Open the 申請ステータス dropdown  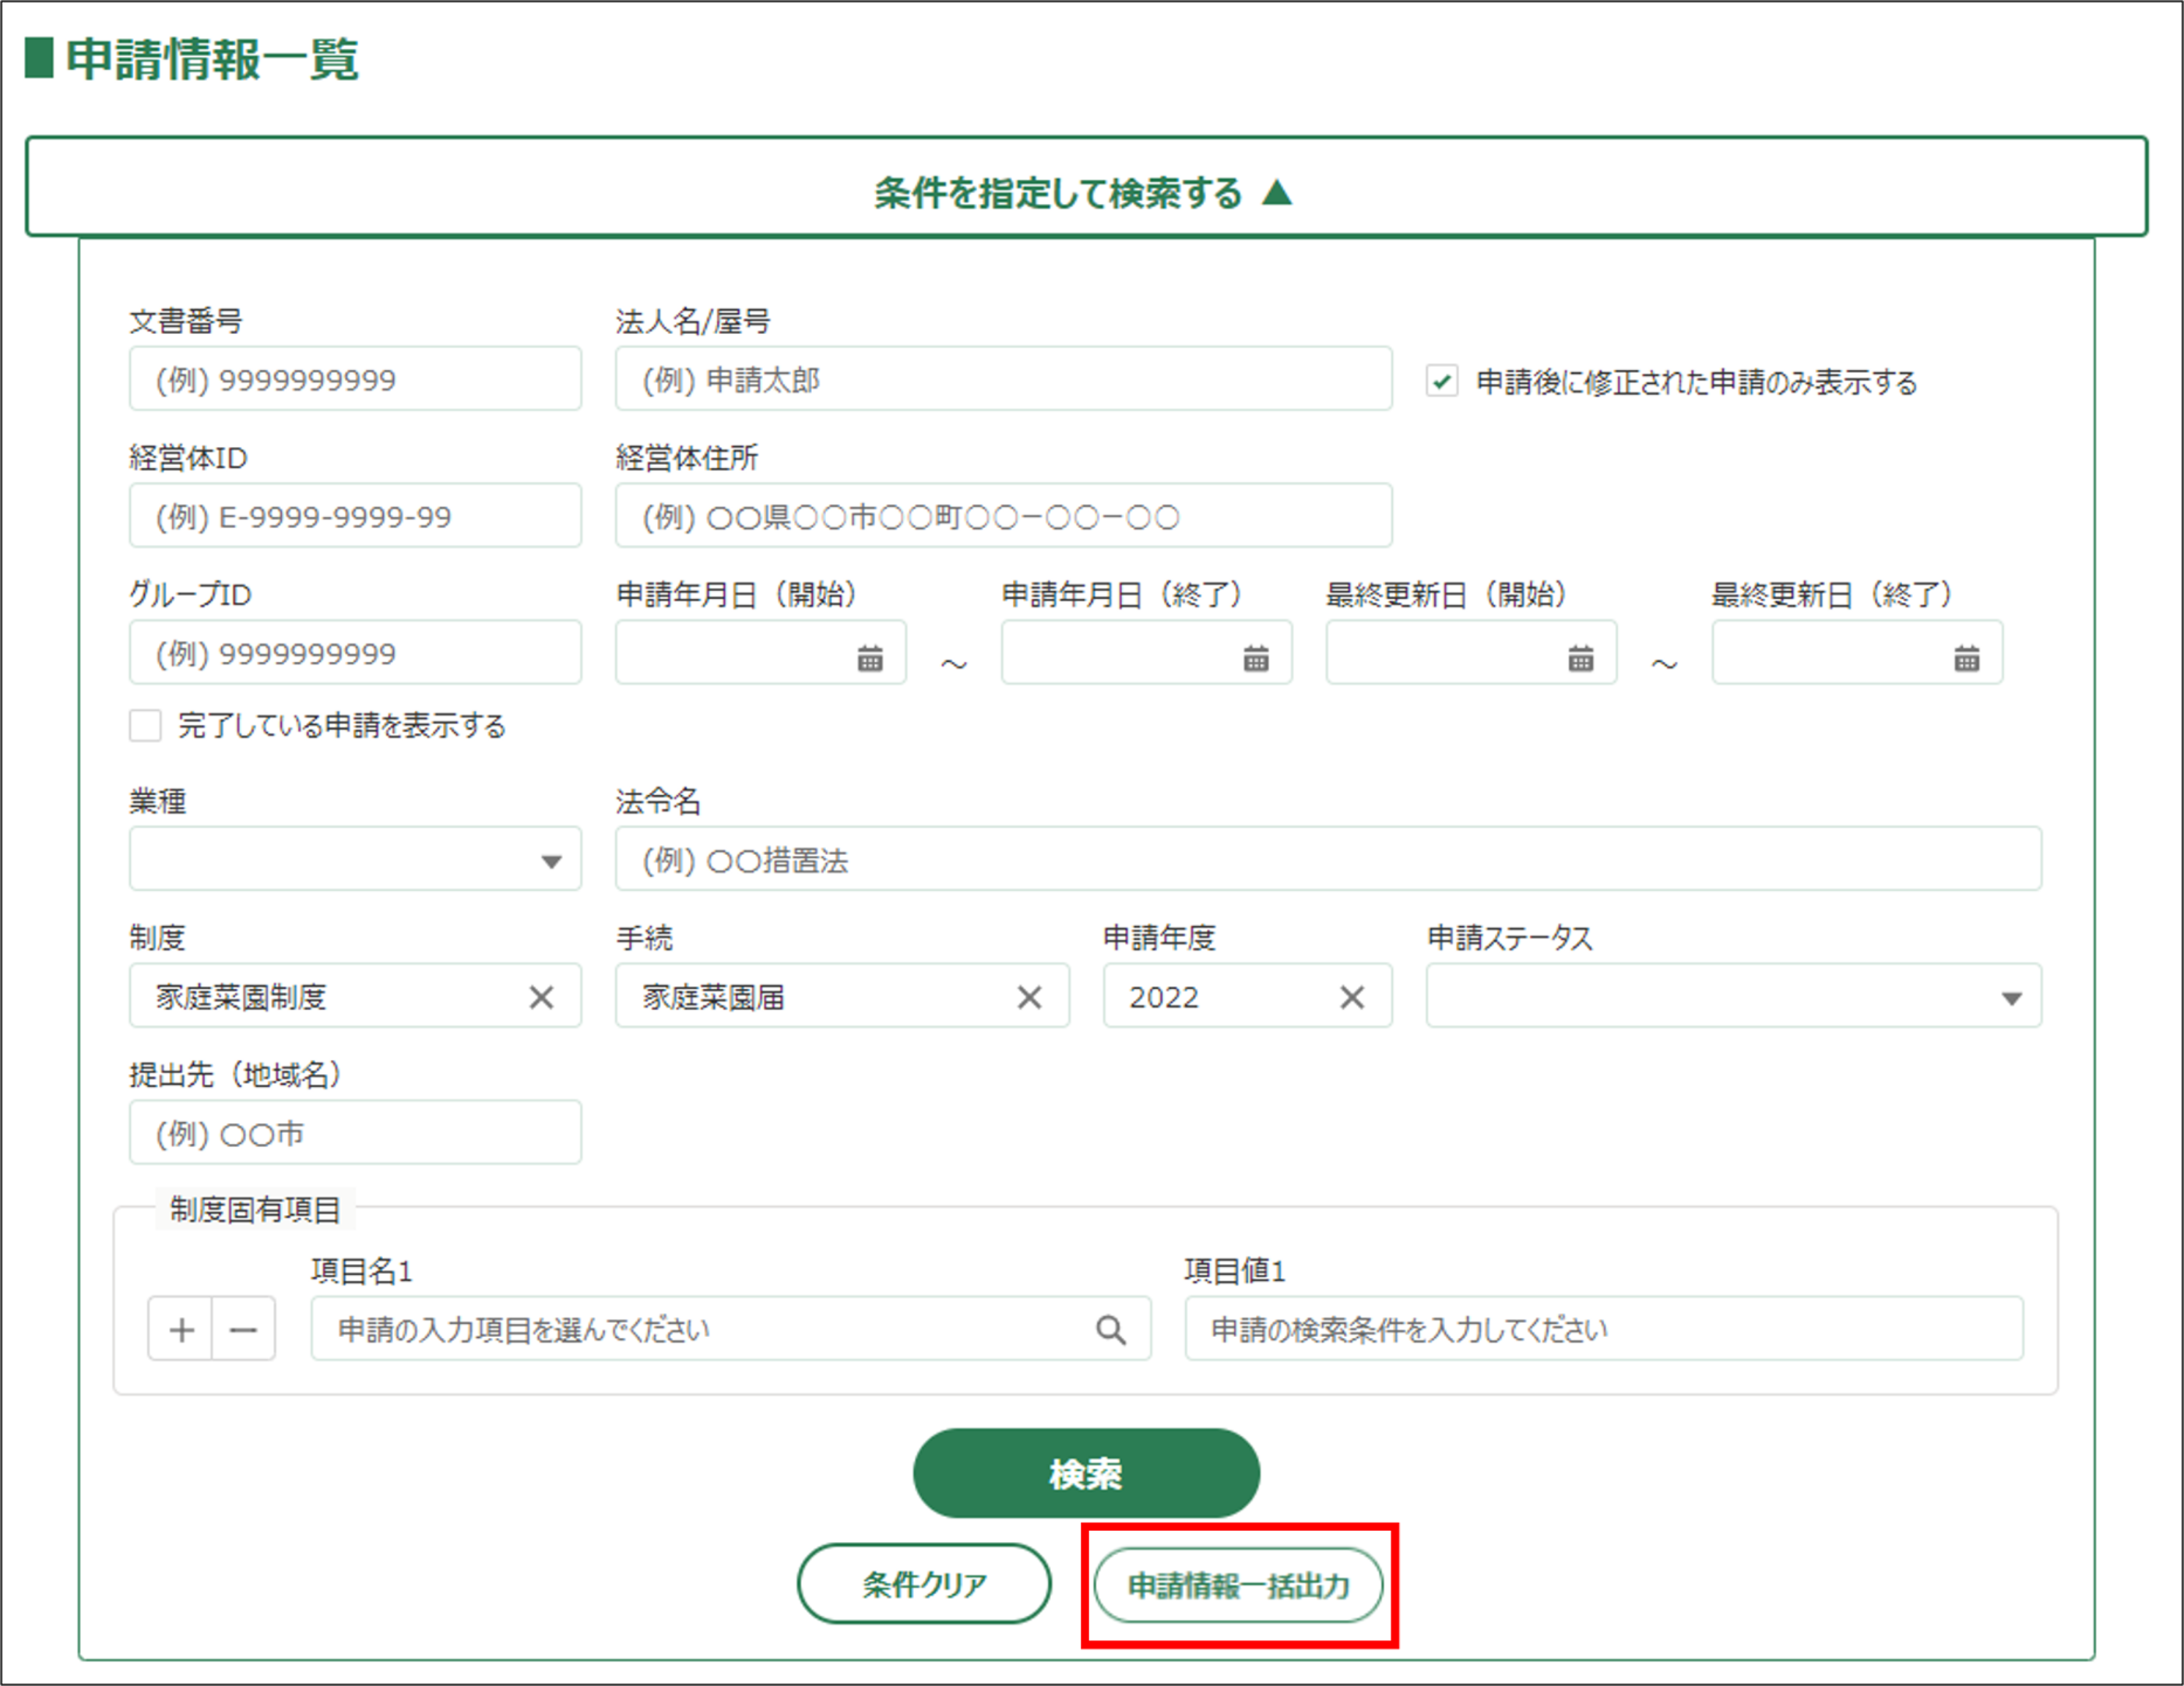[x=1732, y=997]
